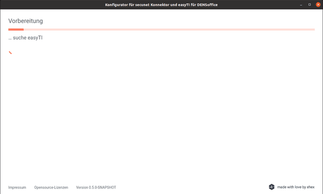Select the 'made with love by ehex' text
Image resolution: width=323 pixels, height=194 pixels.
[x=296, y=187]
